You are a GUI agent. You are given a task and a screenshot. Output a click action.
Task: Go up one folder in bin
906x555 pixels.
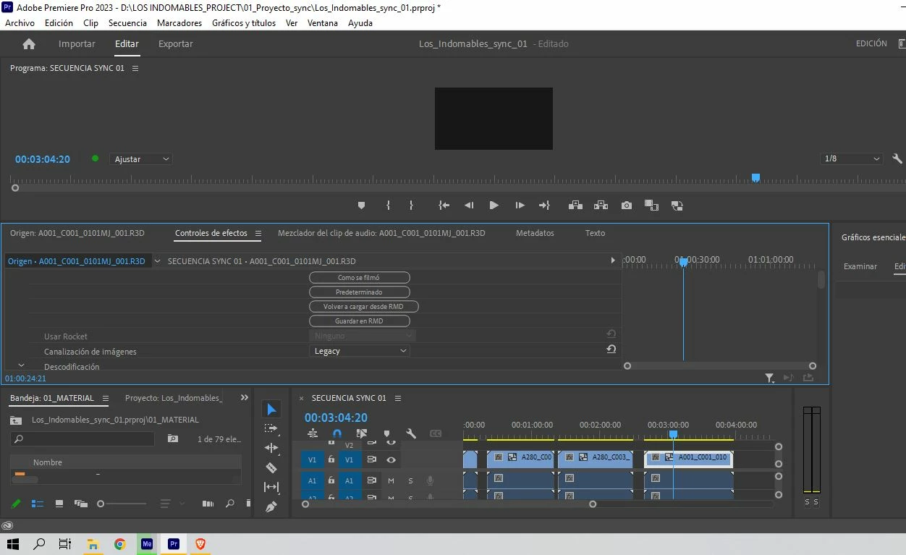tap(16, 420)
